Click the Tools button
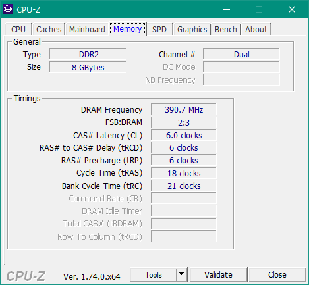 click(154, 274)
